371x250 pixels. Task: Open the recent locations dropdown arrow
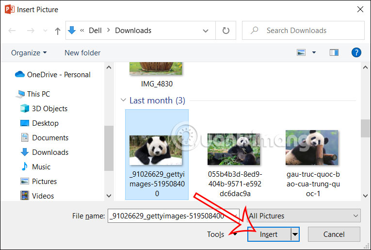coord(45,31)
